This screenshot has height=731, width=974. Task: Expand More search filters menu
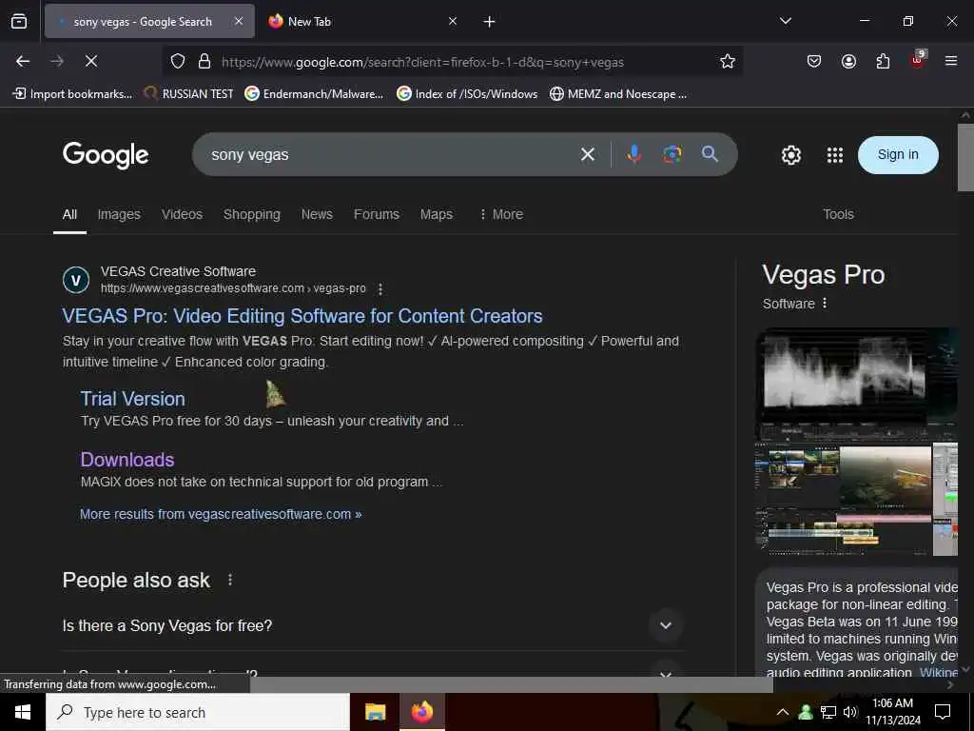point(500,214)
